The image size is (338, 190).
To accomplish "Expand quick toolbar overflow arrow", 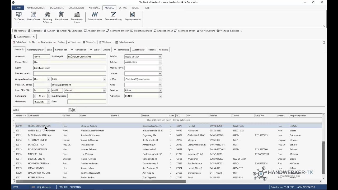I will pos(241,31).
